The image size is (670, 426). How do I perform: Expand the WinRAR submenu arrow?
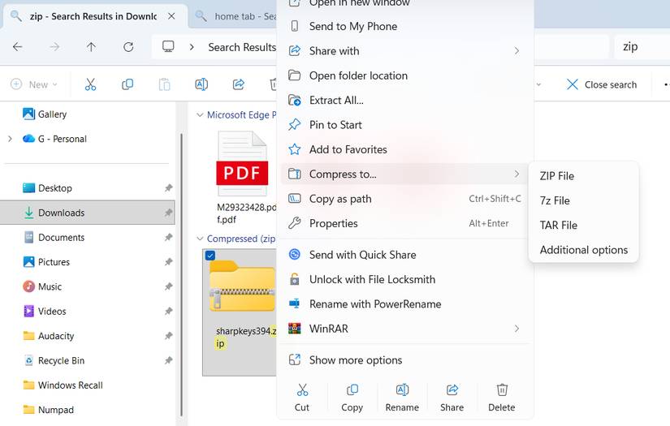pos(517,329)
